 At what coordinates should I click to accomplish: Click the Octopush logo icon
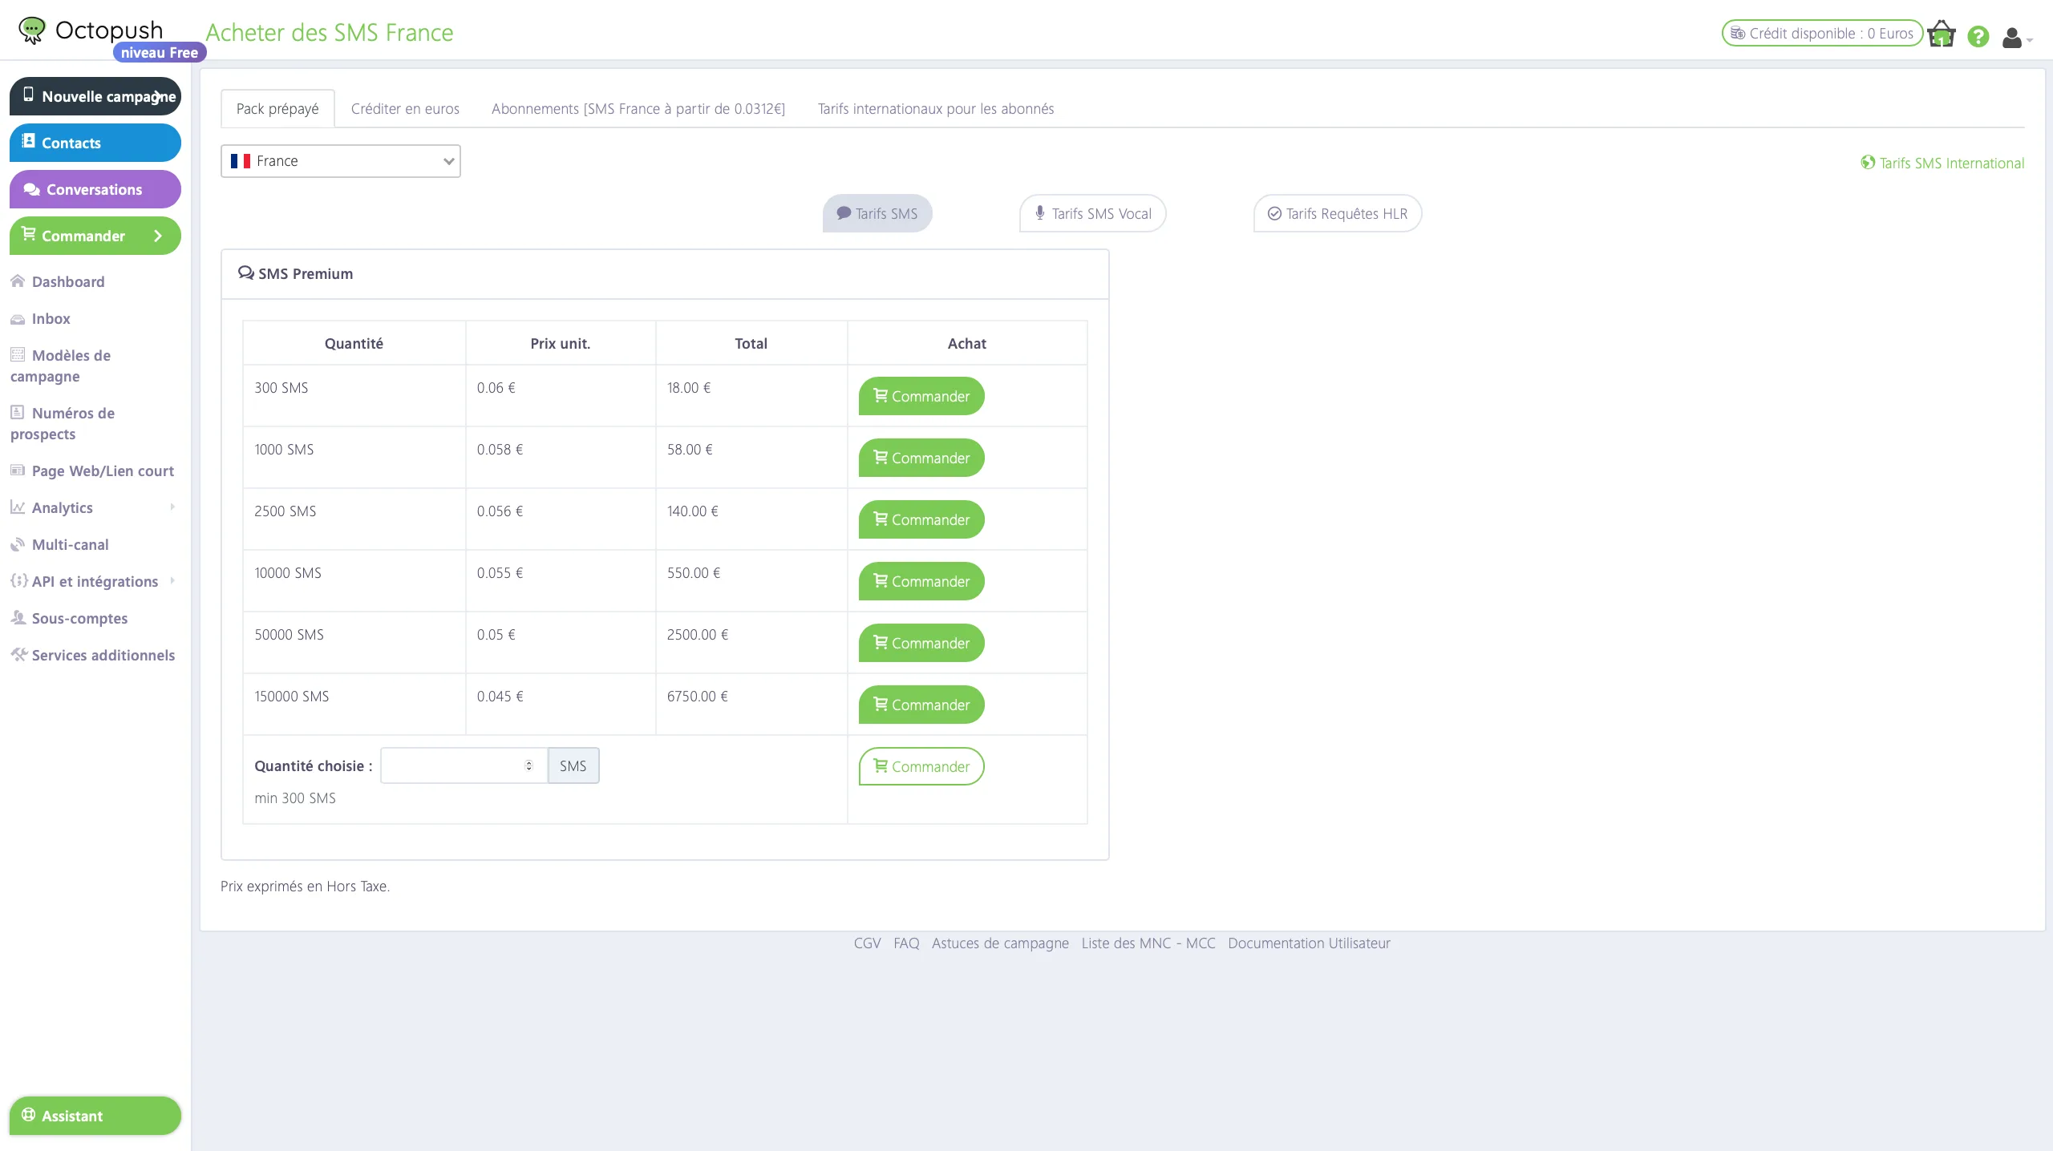click(32, 30)
